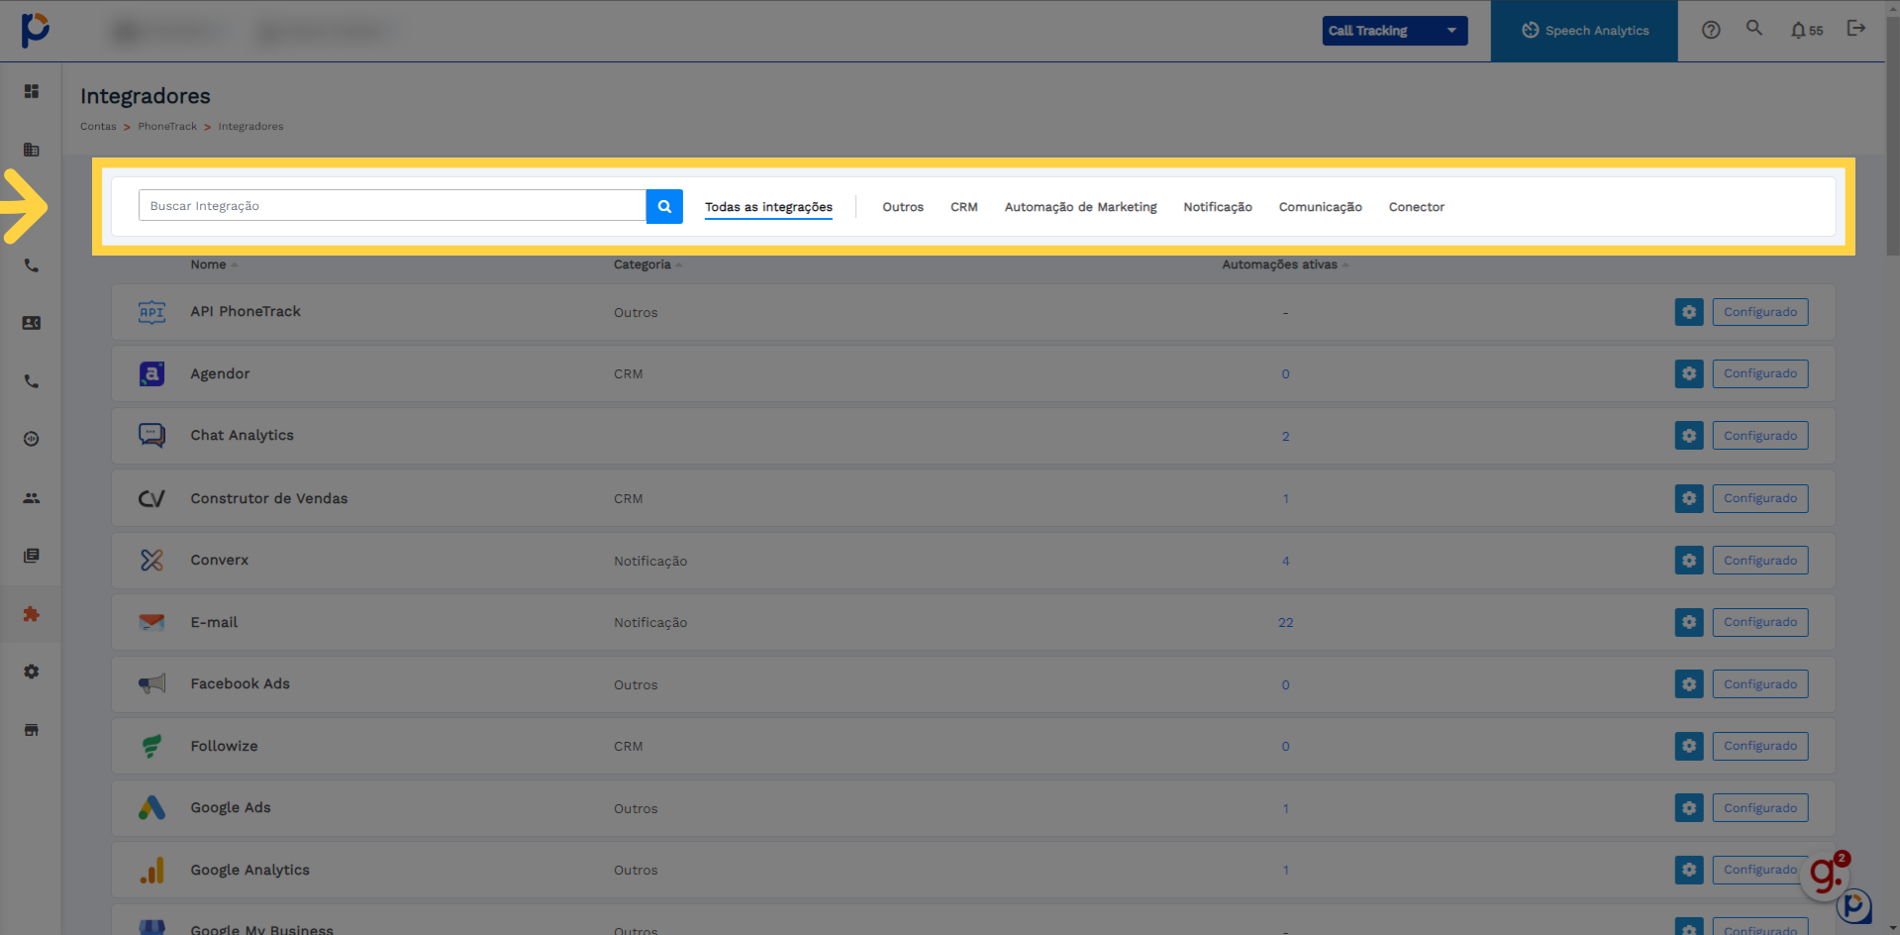The height and width of the screenshot is (935, 1900).
Task: Open gear settings for Agendor
Action: point(1689,373)
